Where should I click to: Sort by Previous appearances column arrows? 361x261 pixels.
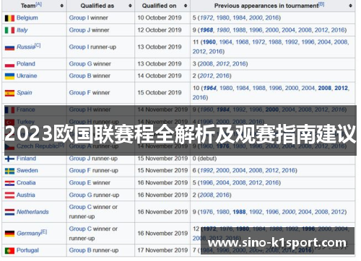[x=350, y=6]
